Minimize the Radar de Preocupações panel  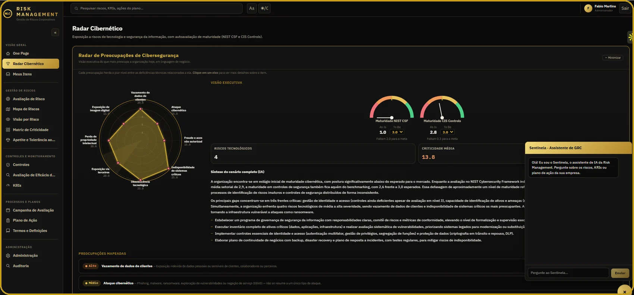(613, 58)
